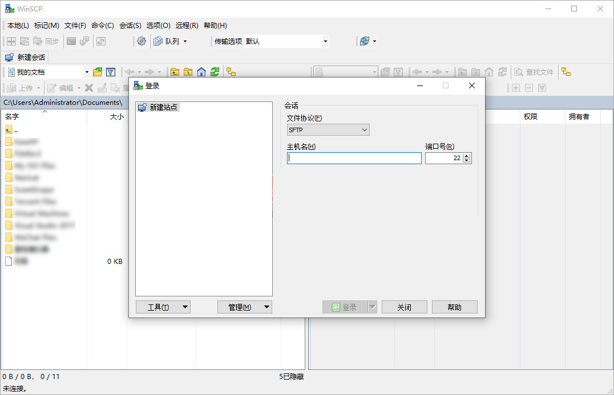Toggle the remote panel directory tree icon

point(565,72)
